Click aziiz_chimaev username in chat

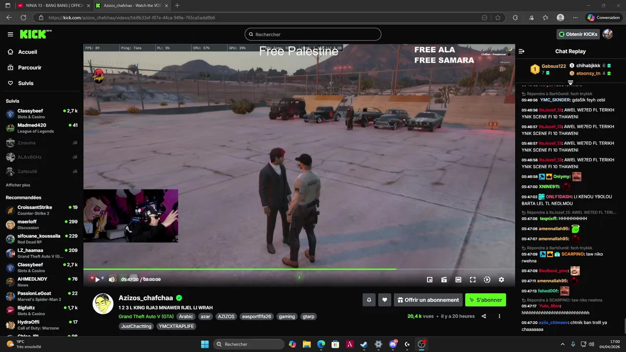tap(554, 323)
